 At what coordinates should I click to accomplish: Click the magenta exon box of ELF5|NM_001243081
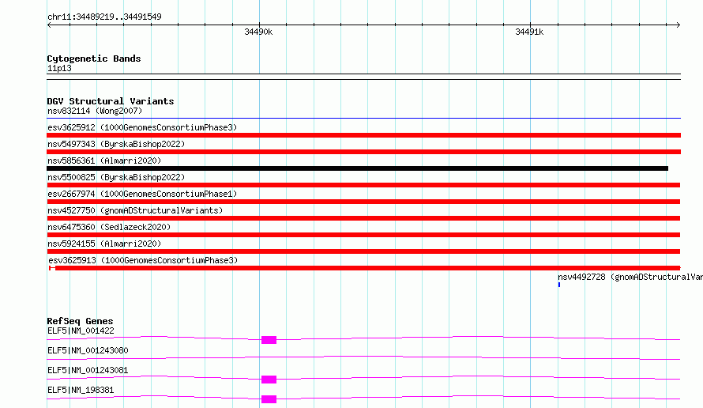[x=269, y=380]
